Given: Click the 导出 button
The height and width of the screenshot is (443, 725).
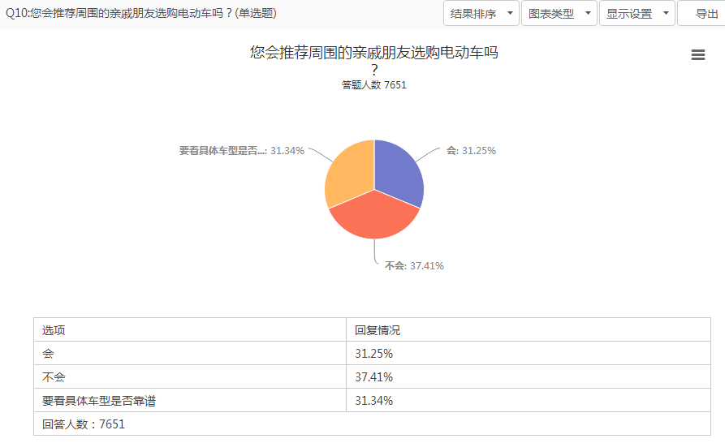Looking at the screenshot, I should pos(703,13).
